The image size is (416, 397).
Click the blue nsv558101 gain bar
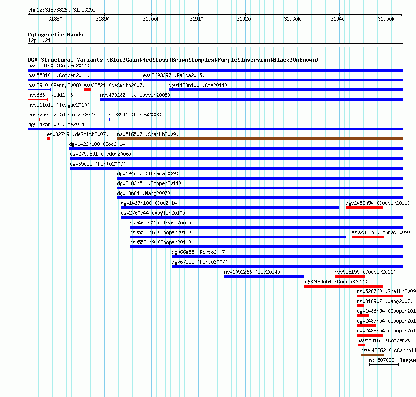click(85, 80)
